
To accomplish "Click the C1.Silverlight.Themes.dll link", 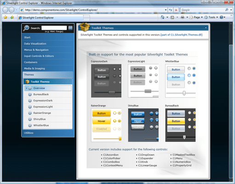I will 182,35.
